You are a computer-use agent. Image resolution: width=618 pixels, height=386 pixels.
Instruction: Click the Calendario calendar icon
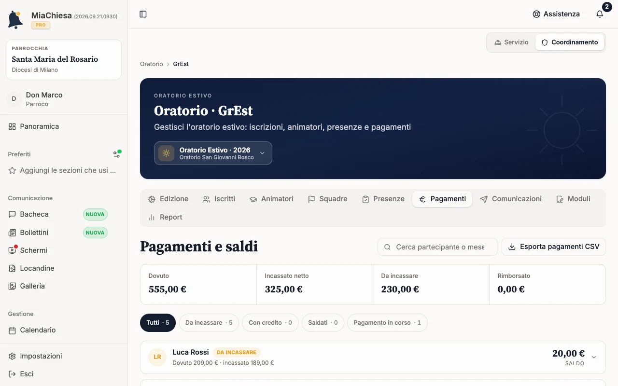[x=12, y=330]
